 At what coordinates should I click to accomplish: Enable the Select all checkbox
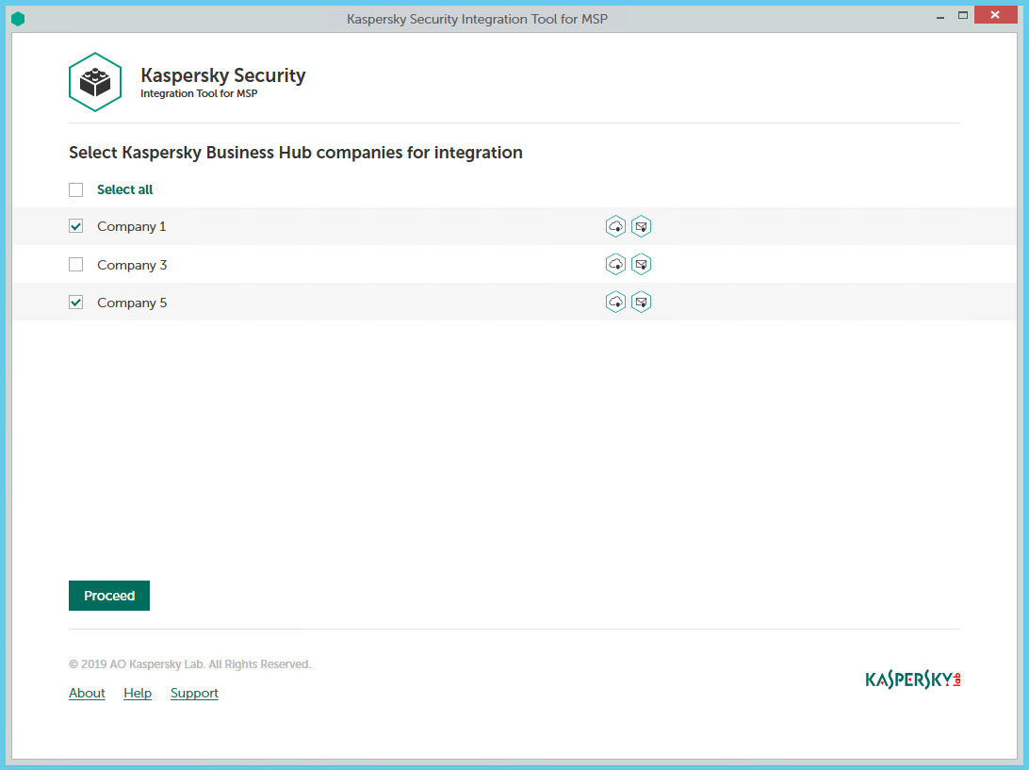(x=76, y=189)
